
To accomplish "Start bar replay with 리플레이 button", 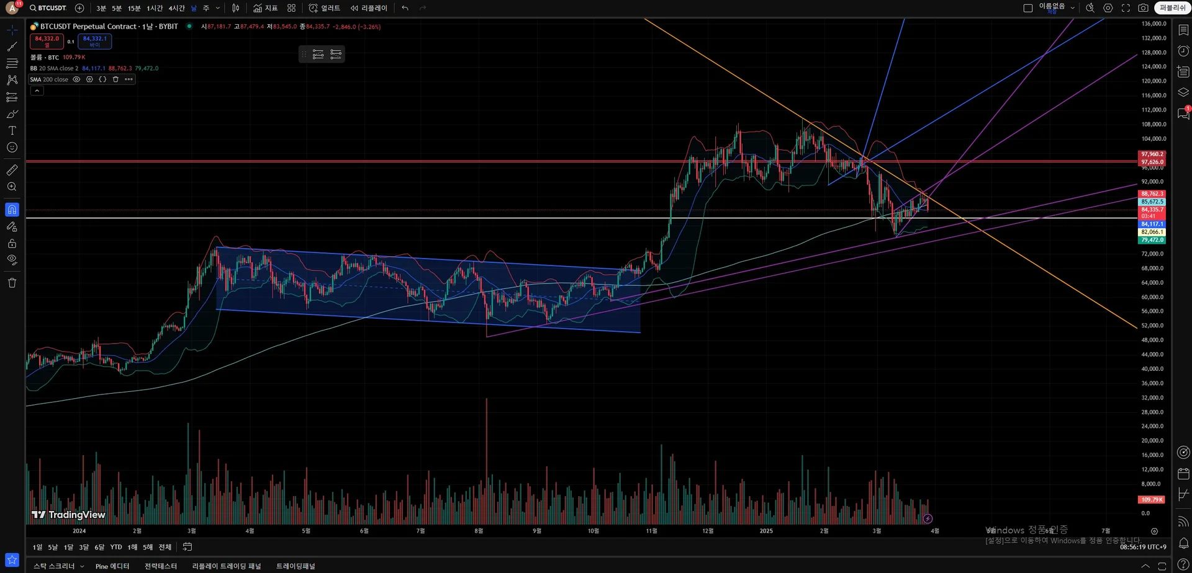I will (369, 8).
